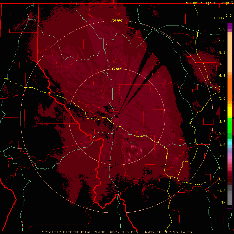Click the "[PHAS]" label above the colorbar
This screenshot has width=234, height=234.
tap(220, 18)
